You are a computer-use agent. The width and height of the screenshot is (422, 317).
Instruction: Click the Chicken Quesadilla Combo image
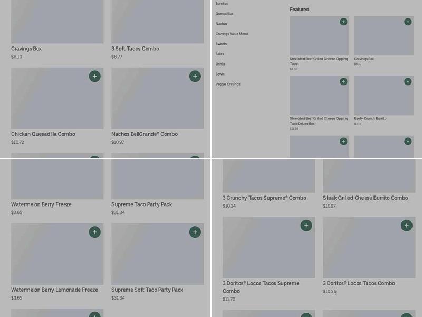[57, 98]
